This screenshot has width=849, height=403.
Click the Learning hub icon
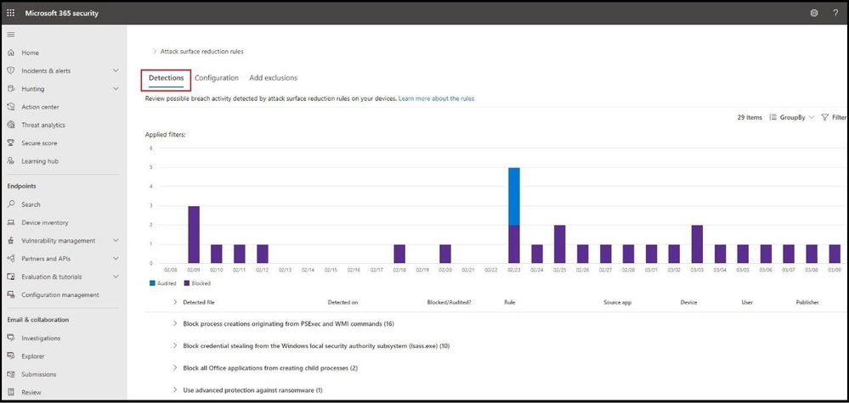coord(11,161)
